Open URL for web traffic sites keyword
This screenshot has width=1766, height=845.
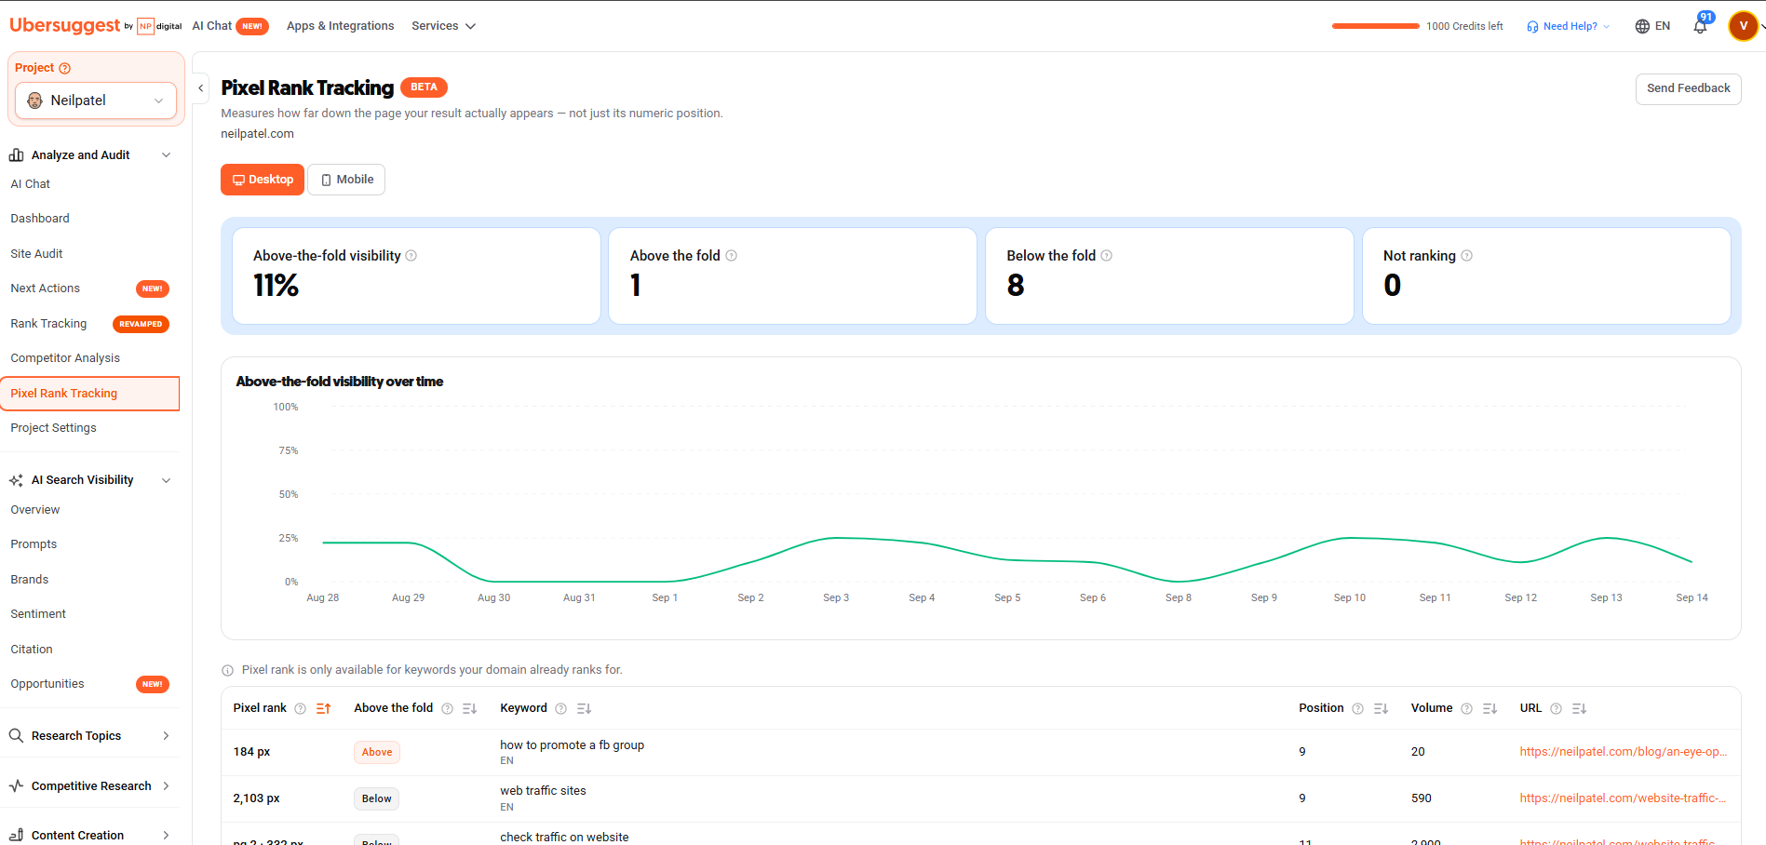(1623, 798)
